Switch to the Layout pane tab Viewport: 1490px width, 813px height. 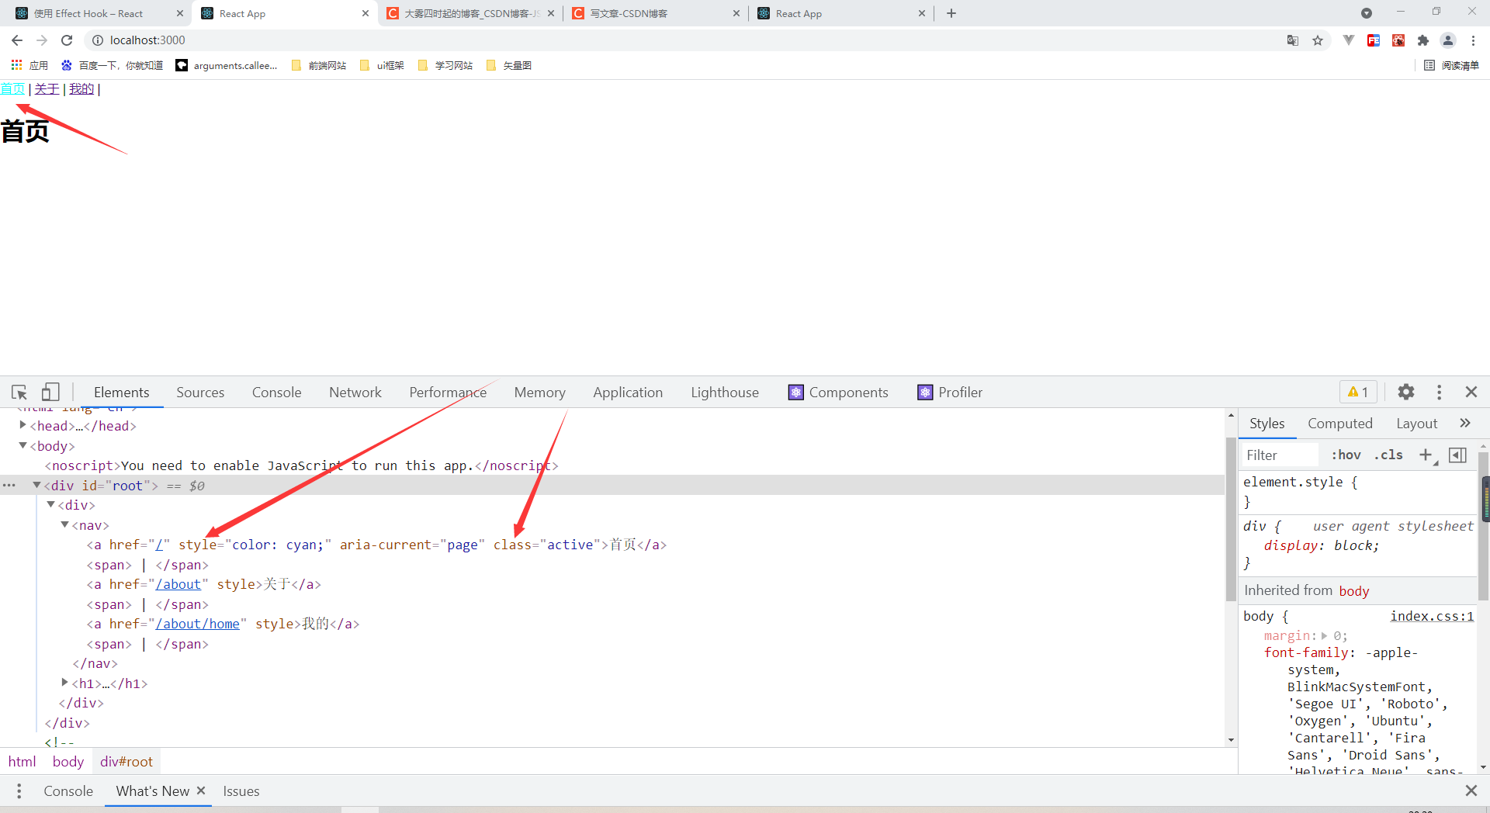pyautogui.click(x=1416, y=424)
